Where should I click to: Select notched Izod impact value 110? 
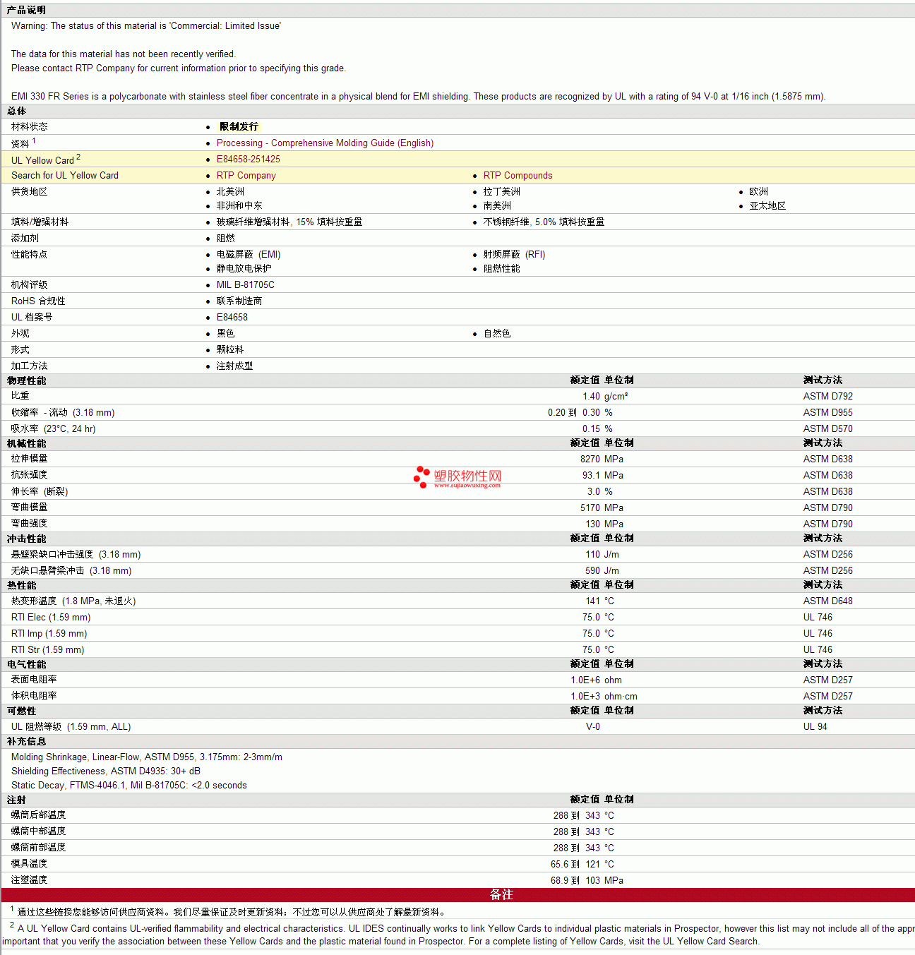[x=593, y=554]
